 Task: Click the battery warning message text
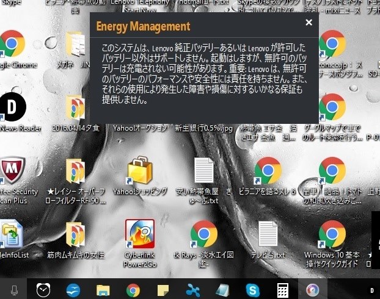pos(204,74)
